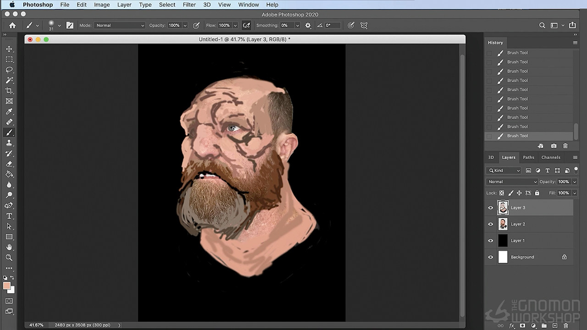Select the last Brush Tool history state
The width and height of the screenshot is (587, 330).
(x=517, y=136)
